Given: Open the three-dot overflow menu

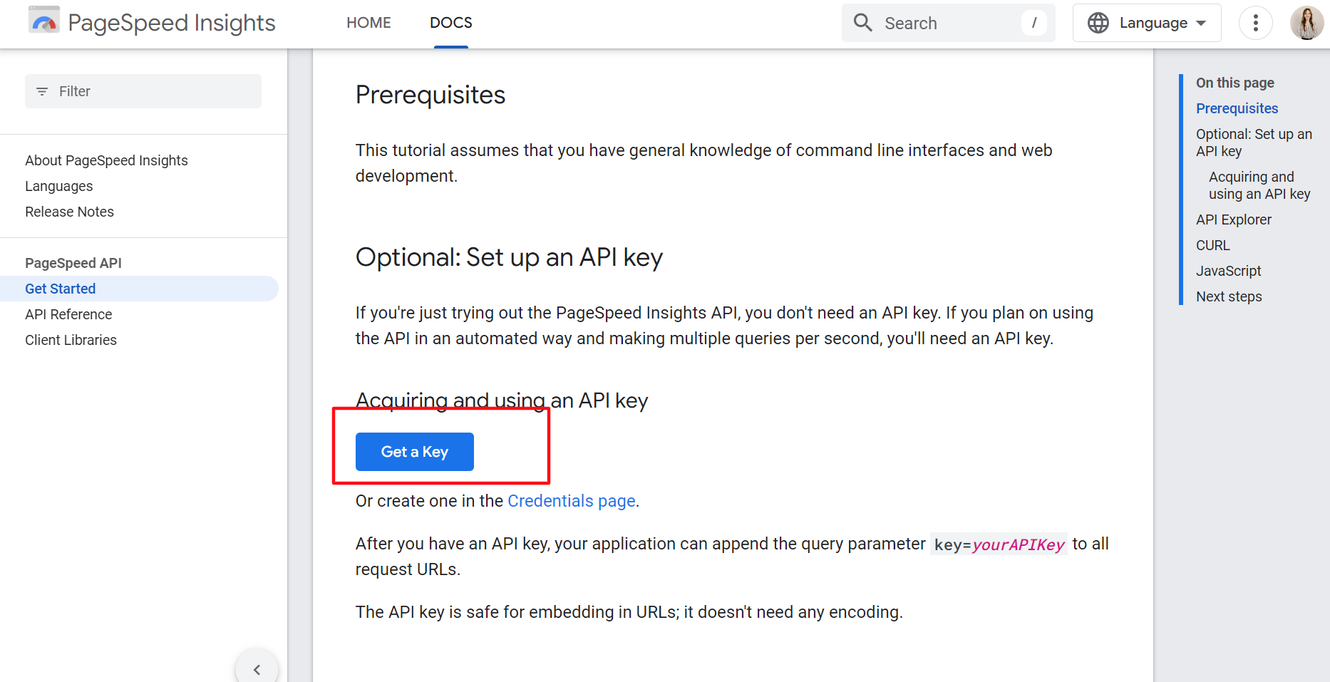Looking at the screenshot, I should (x=1256, y=22).
